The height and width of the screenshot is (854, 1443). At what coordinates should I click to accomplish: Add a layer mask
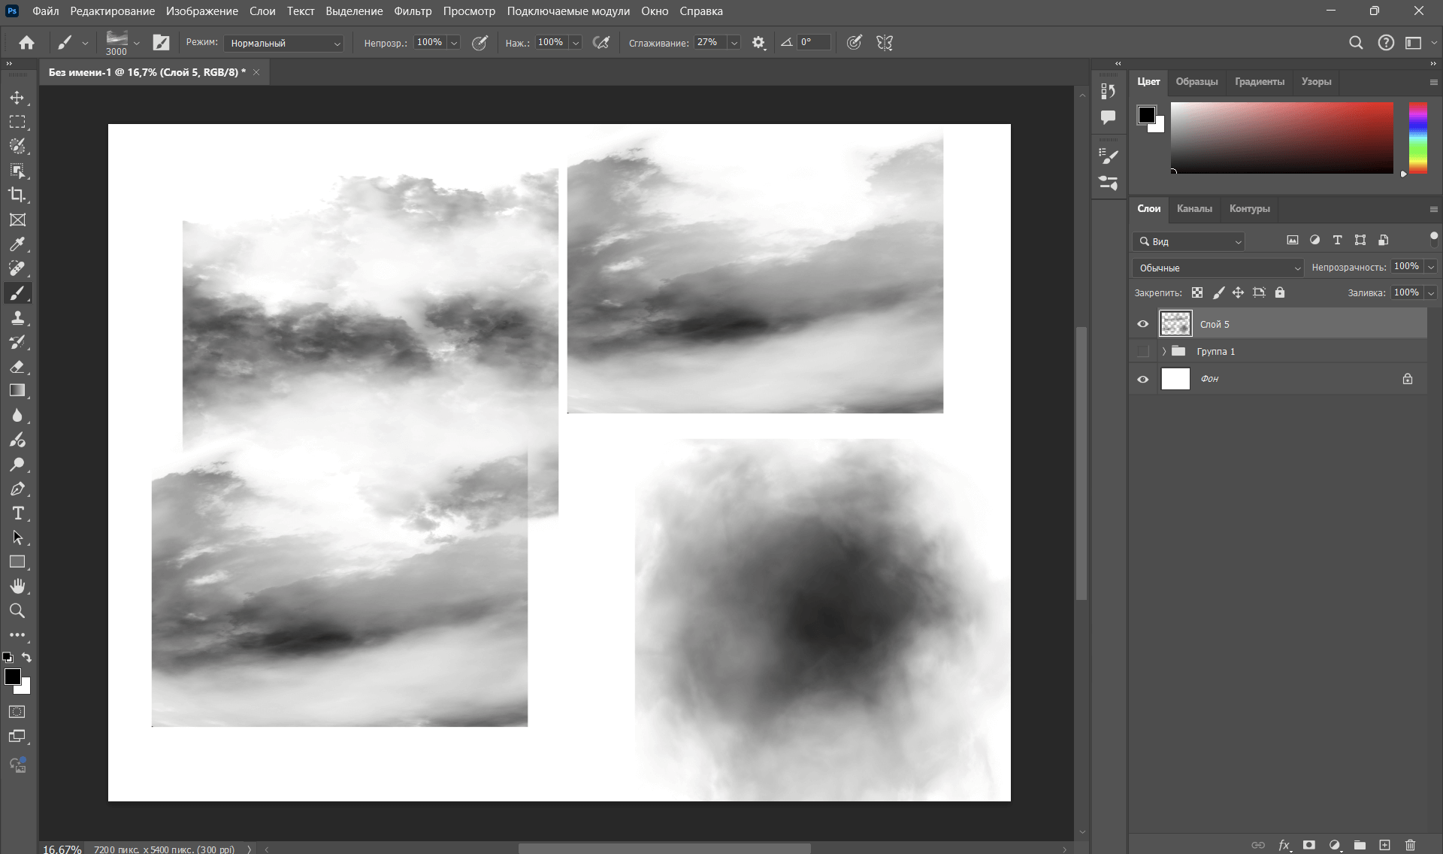(1309, 845)
